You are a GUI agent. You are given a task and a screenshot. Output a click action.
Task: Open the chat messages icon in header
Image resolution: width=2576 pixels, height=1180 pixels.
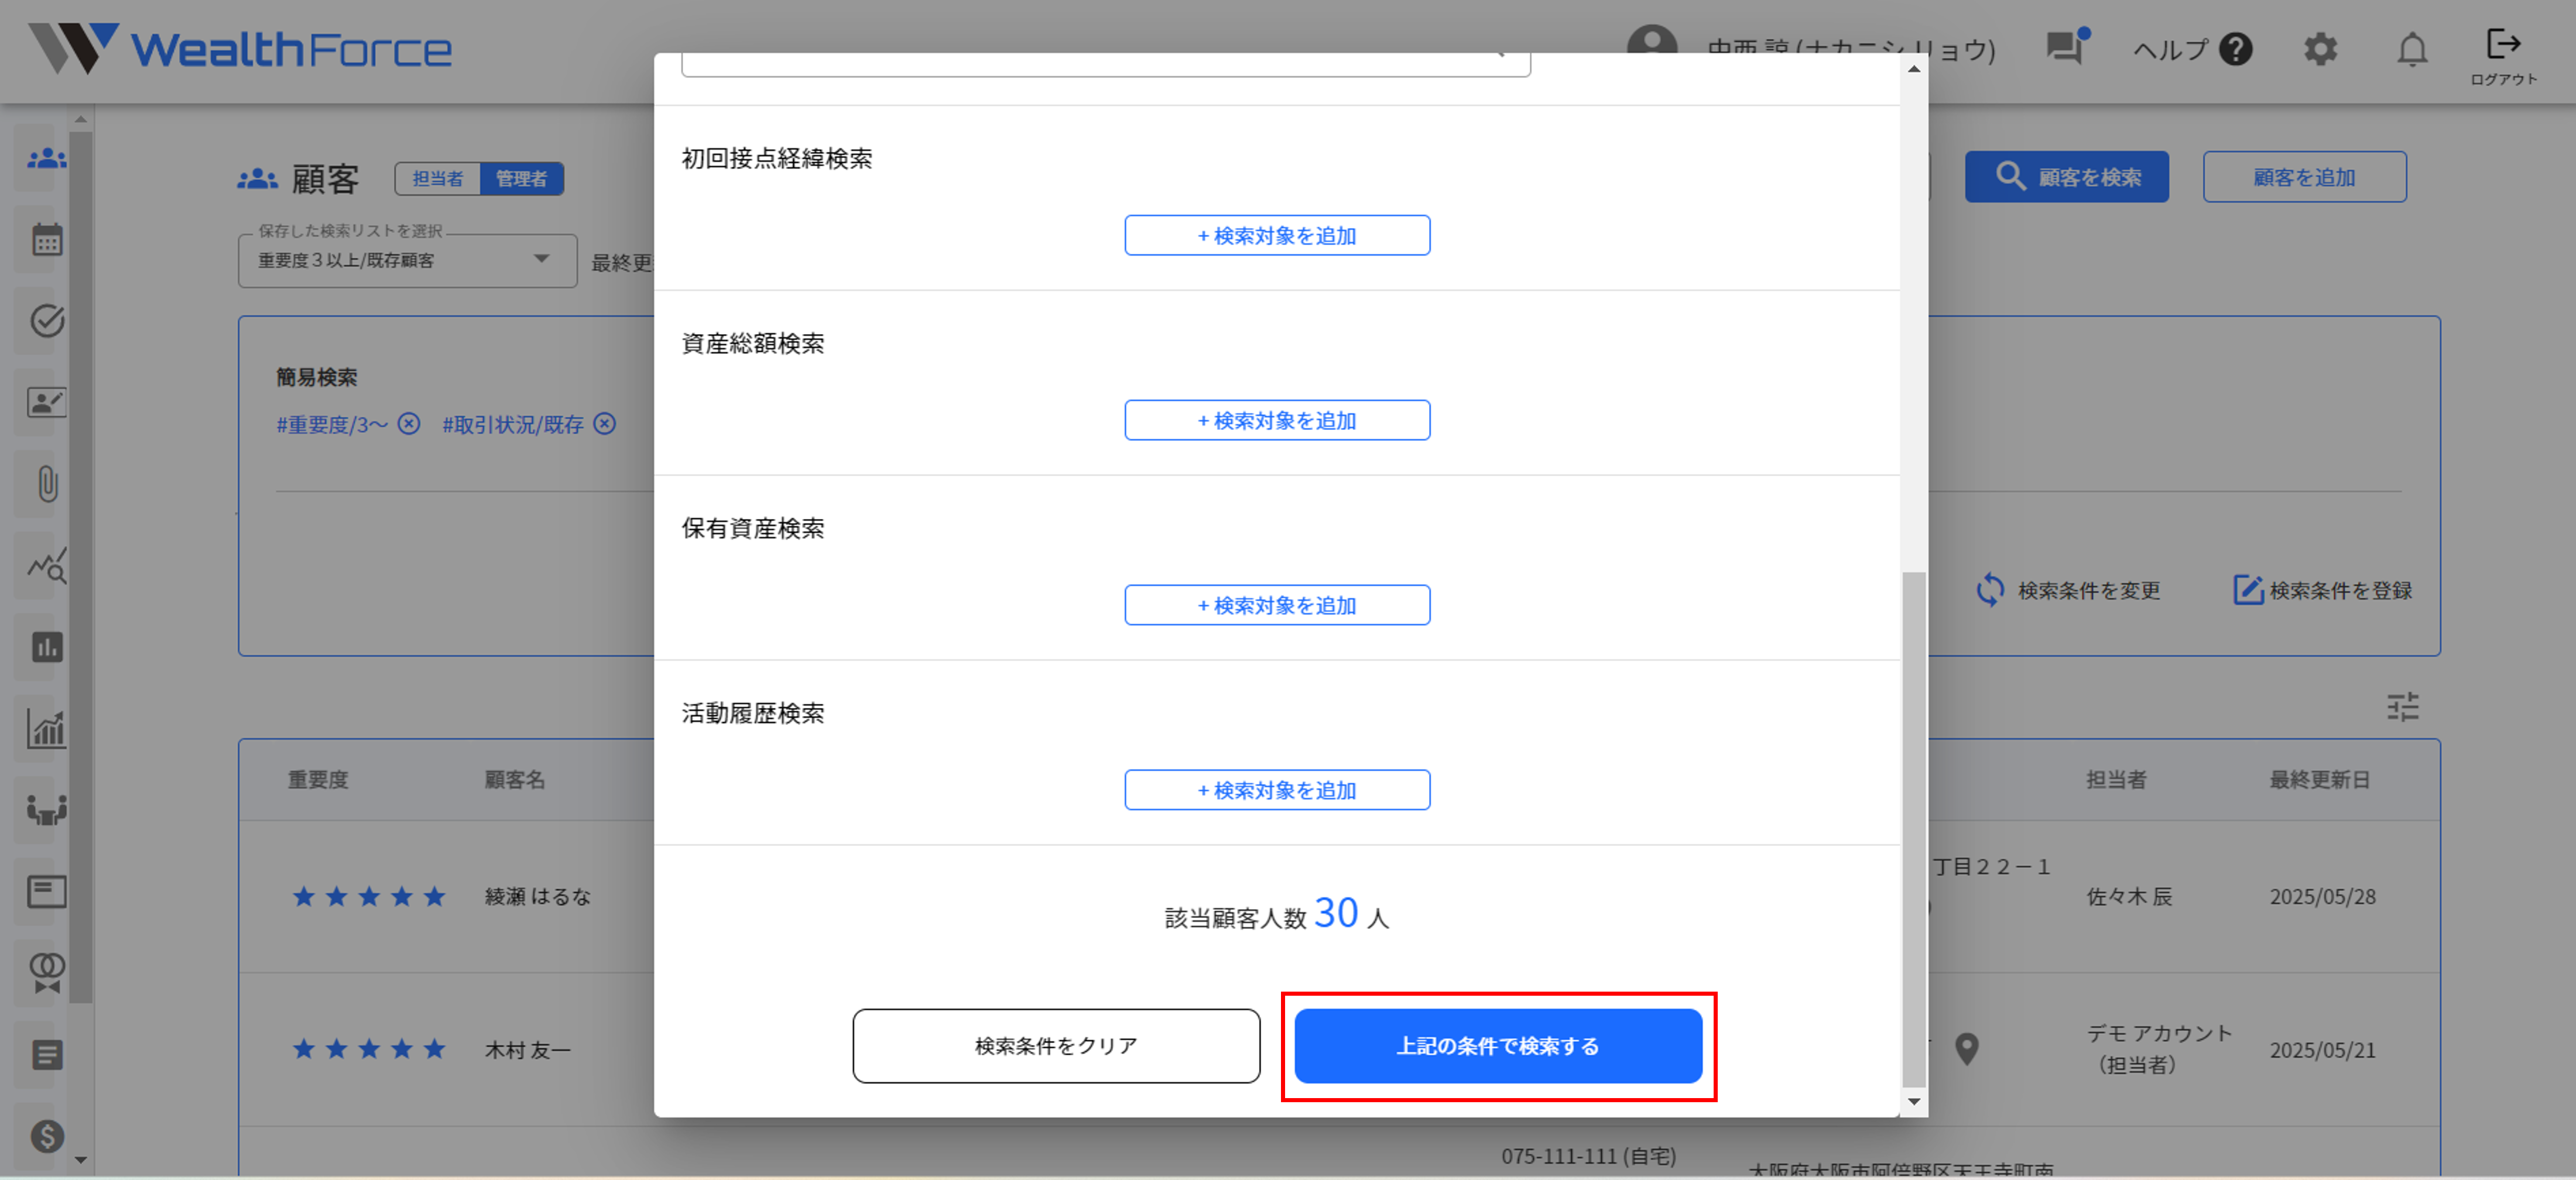tap(2066, 47)
